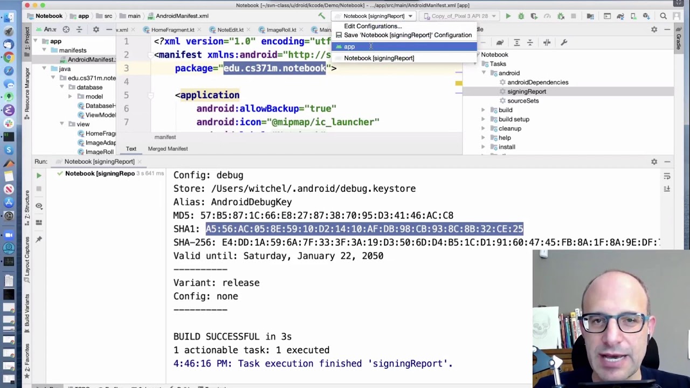Image resolution: width=690 pixels, height=388 pixels.
Task: Pin the Run tab with pin icon
Action: pyautogui.click(x=39, y=239)
